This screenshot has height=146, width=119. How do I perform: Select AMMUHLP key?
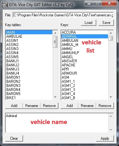click(85, 53)
